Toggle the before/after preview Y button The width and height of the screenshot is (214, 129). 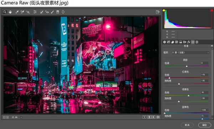(x=144, y=117)
